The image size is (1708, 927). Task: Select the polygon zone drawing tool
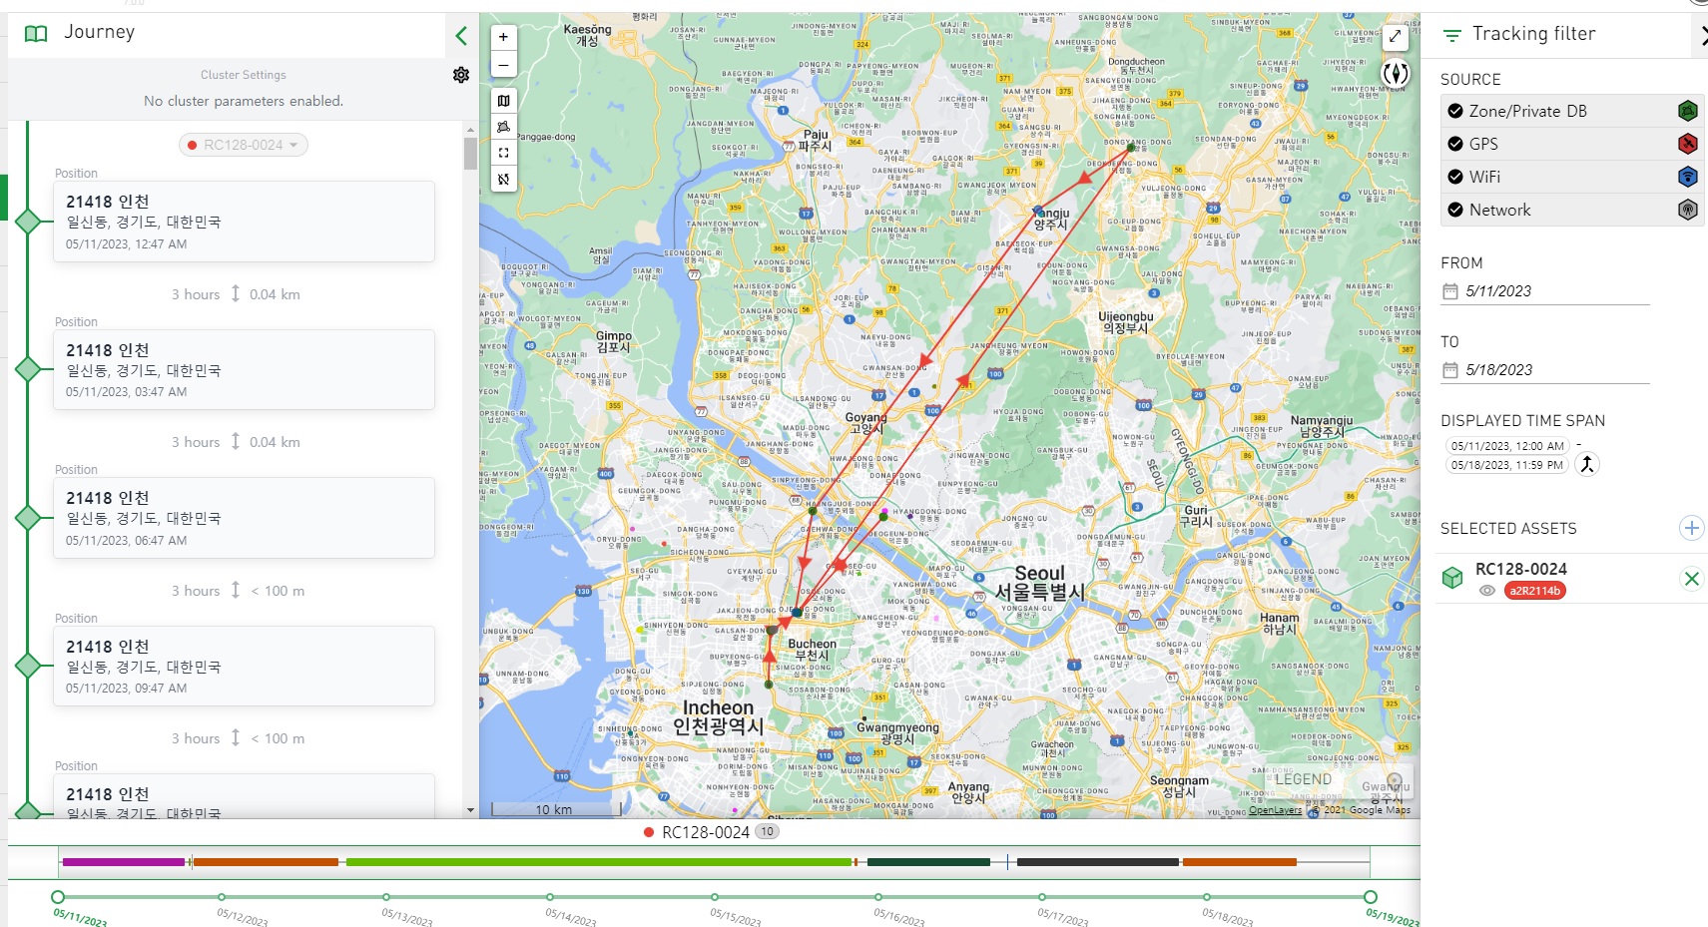tap(503, 127)
